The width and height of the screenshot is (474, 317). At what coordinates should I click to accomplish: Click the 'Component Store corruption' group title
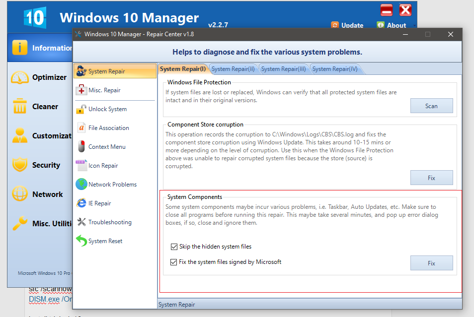[x=205, y=125]
